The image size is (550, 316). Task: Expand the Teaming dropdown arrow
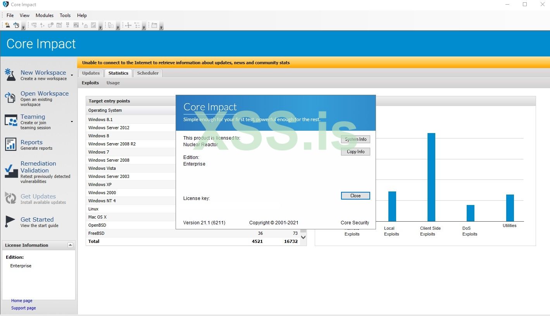click(72, 122)
